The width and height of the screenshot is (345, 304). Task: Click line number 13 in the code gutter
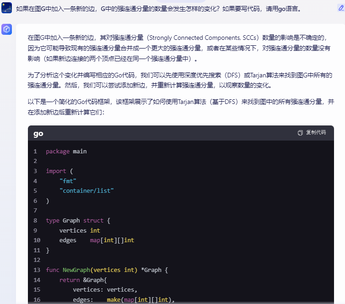37,270
